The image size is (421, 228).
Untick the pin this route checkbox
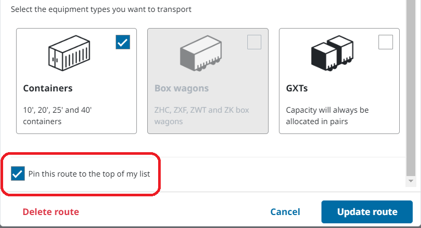(x=18, y=174)
